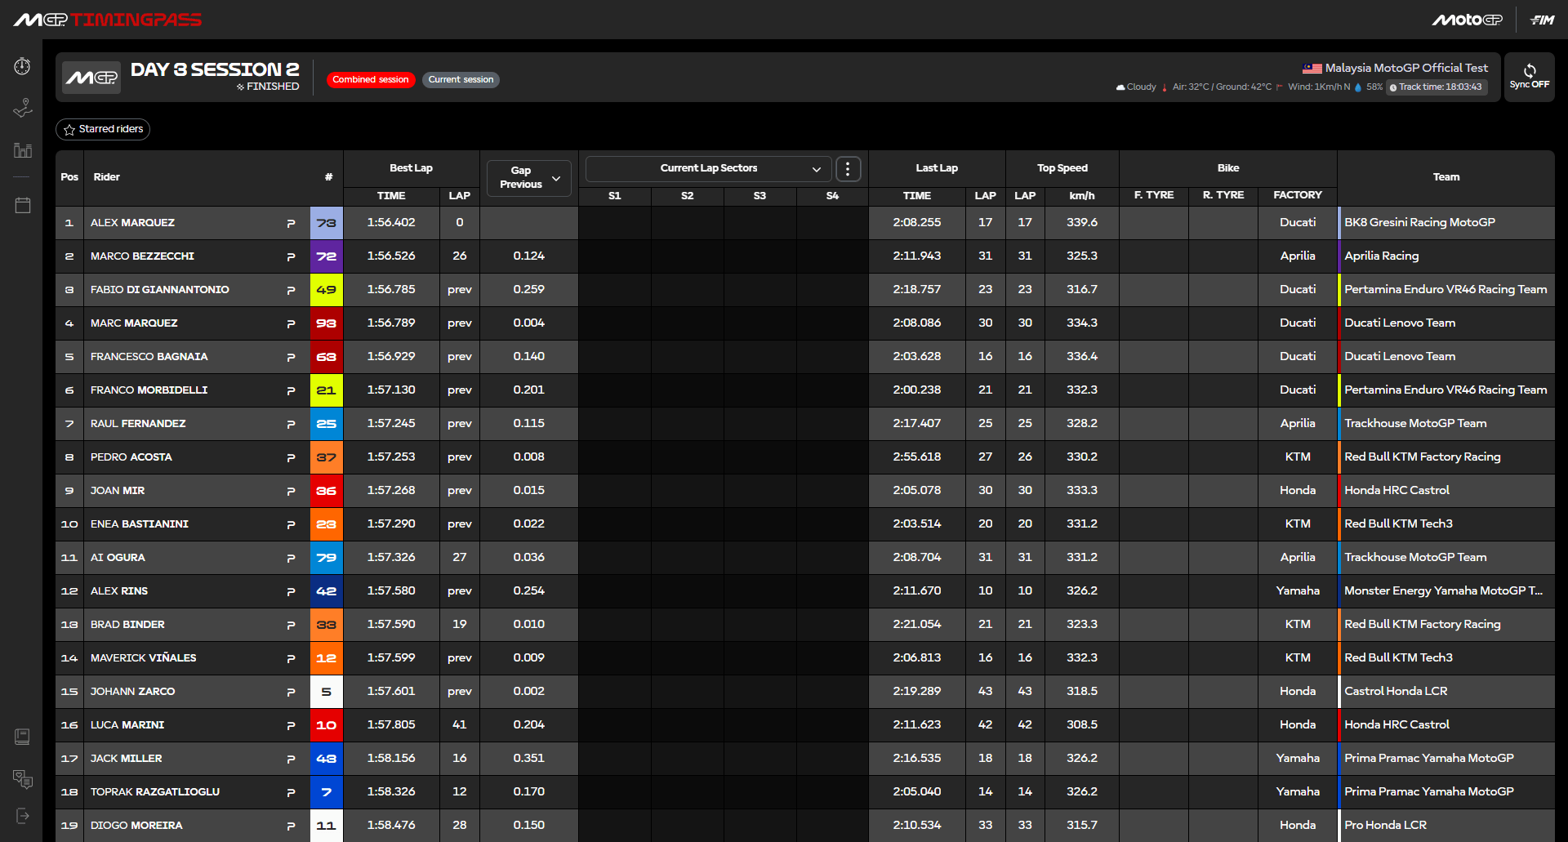The height and width of the screenshot is (842, 1568).
Task: Toggle the Sync OFF button
Action: tap(1529, 77)
